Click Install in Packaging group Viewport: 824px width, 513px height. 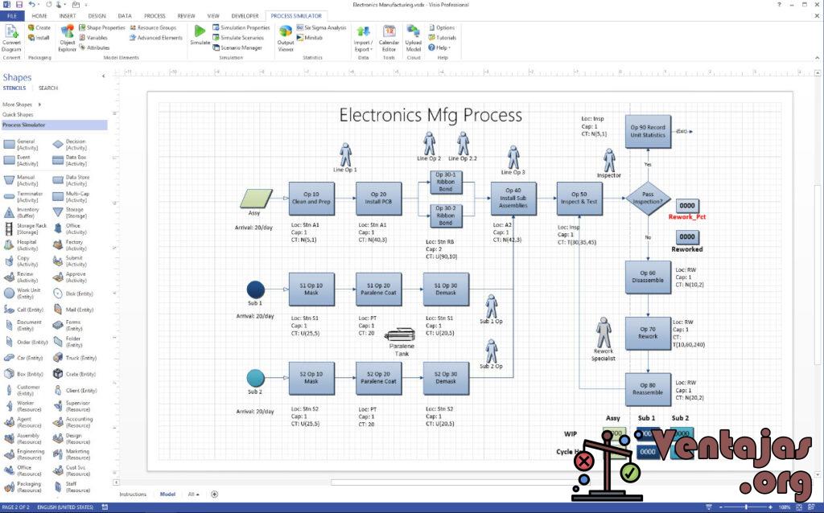39,37
